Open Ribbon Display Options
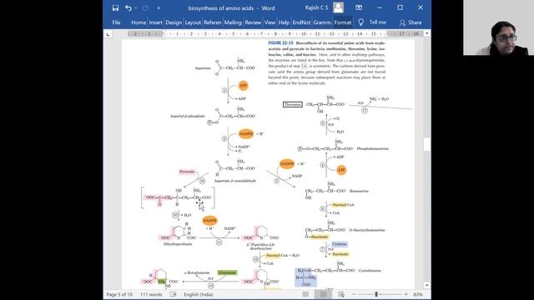This screenshot has height=300, width=534. (359, 7)
